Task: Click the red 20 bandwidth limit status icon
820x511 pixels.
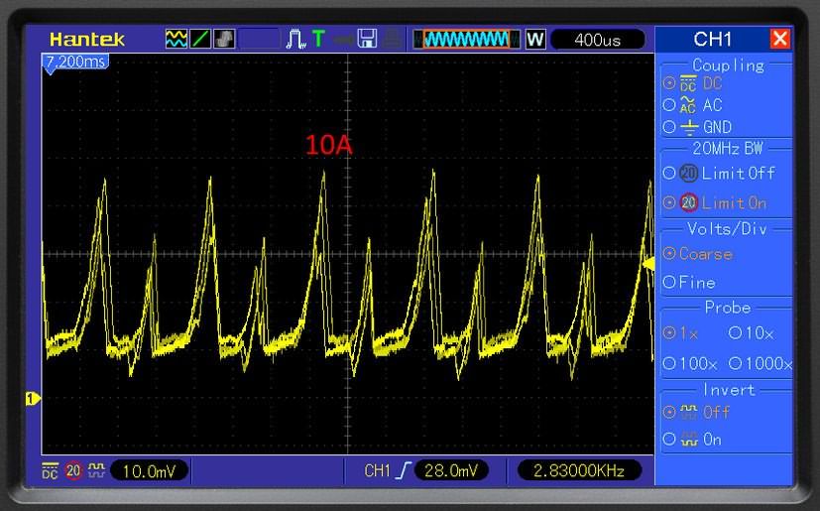Action: (73, 470)
